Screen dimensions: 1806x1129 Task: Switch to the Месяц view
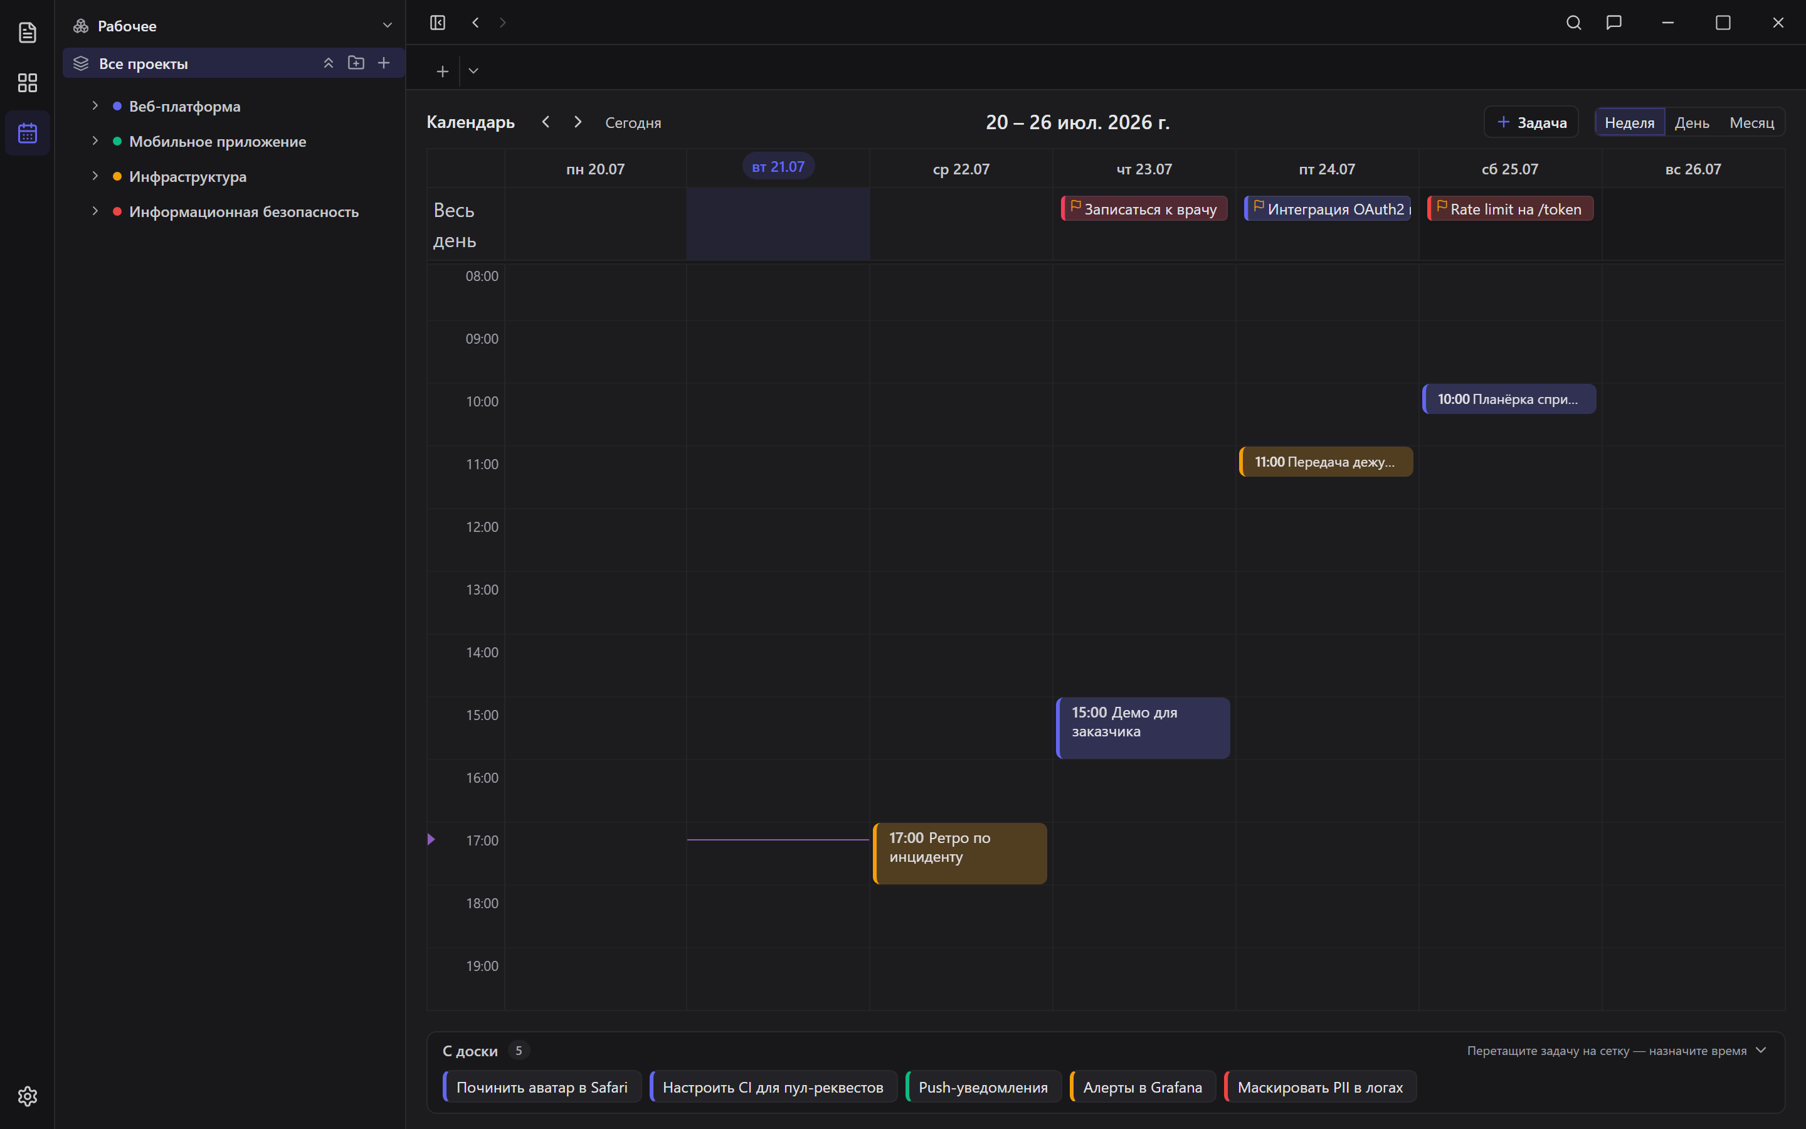[1751, 122]
